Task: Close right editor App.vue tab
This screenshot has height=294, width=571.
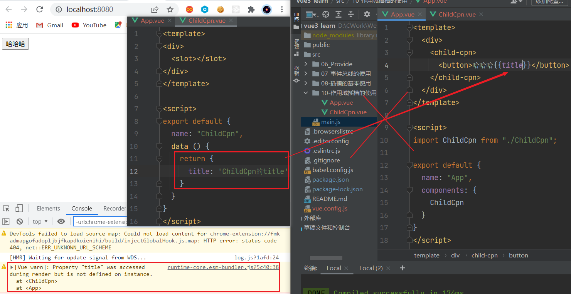Action: click(420, 14)
